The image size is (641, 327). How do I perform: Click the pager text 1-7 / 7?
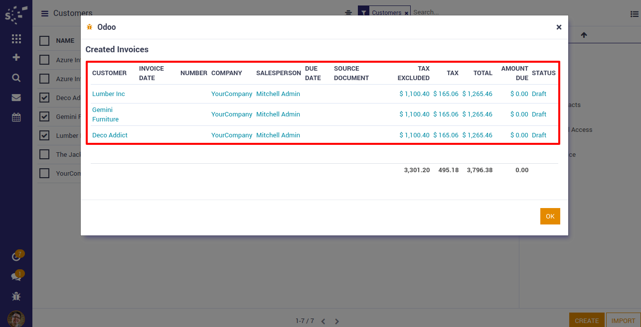click(x=305, y=321)
